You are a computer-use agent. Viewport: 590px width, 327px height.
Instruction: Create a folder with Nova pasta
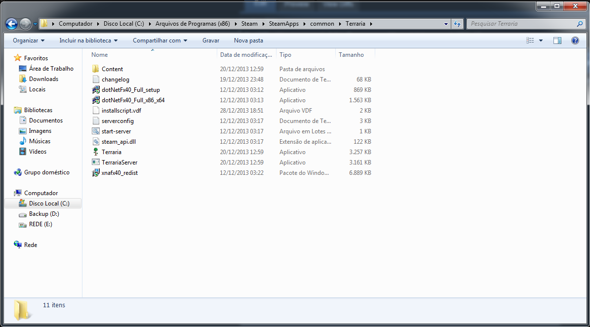[248, 41]
